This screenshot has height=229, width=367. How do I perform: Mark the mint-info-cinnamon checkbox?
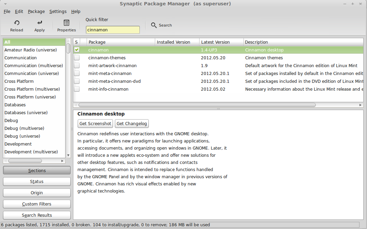tap(77, 89)
